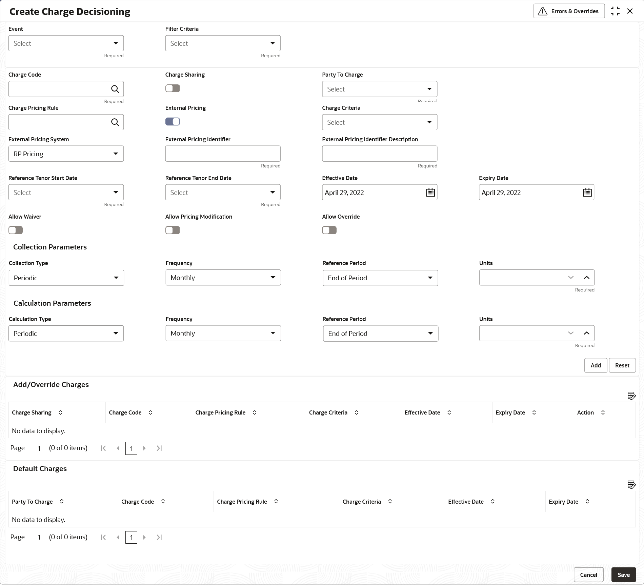
Task: Open the Collection Type dropdown
Action: 66,278
